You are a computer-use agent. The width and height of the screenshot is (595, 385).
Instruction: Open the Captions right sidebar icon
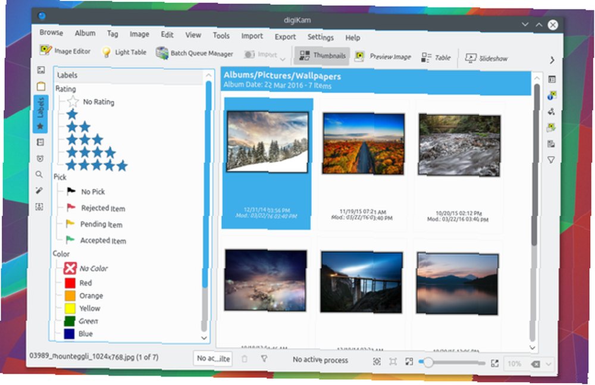[551, 143]
